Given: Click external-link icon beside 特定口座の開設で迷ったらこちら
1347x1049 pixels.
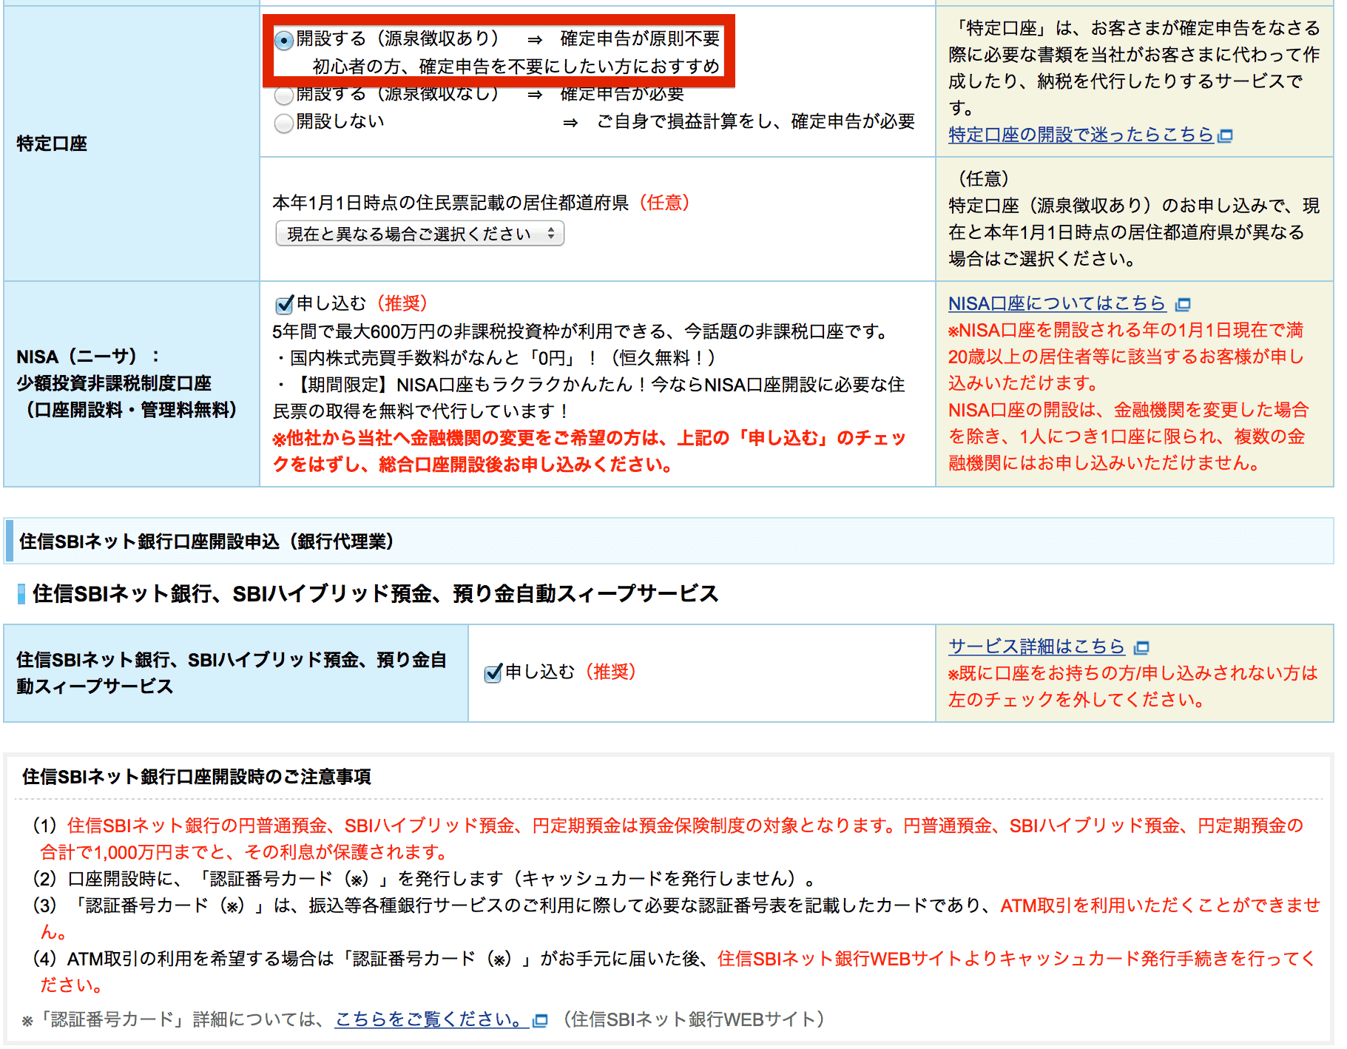Looking at the screenshot, I should [1225, 136].
